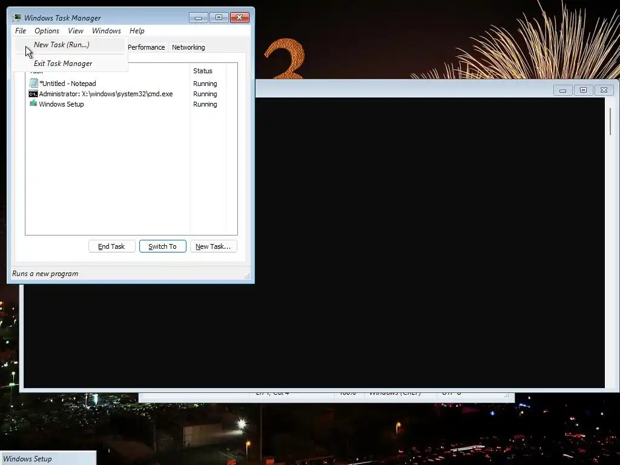Close the command prompt window
Screen dimensions: 620x465
pyautogui.click(x=604, y=90)
